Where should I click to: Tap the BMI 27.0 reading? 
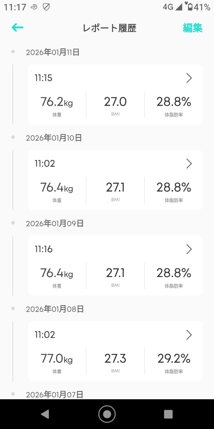tap(115, 102)
